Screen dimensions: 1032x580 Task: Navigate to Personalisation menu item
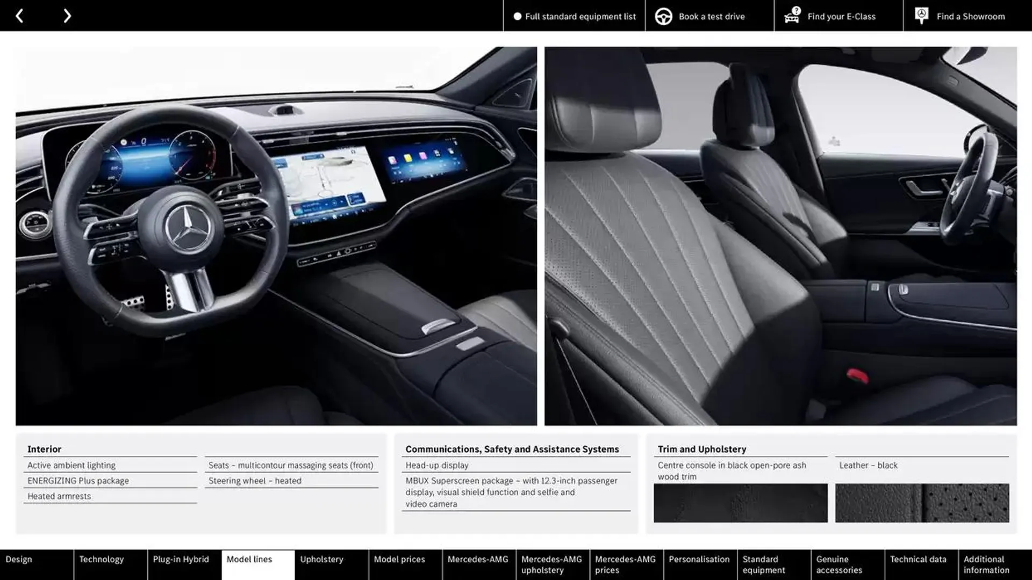pyautogui.click(x=700, y=564)
